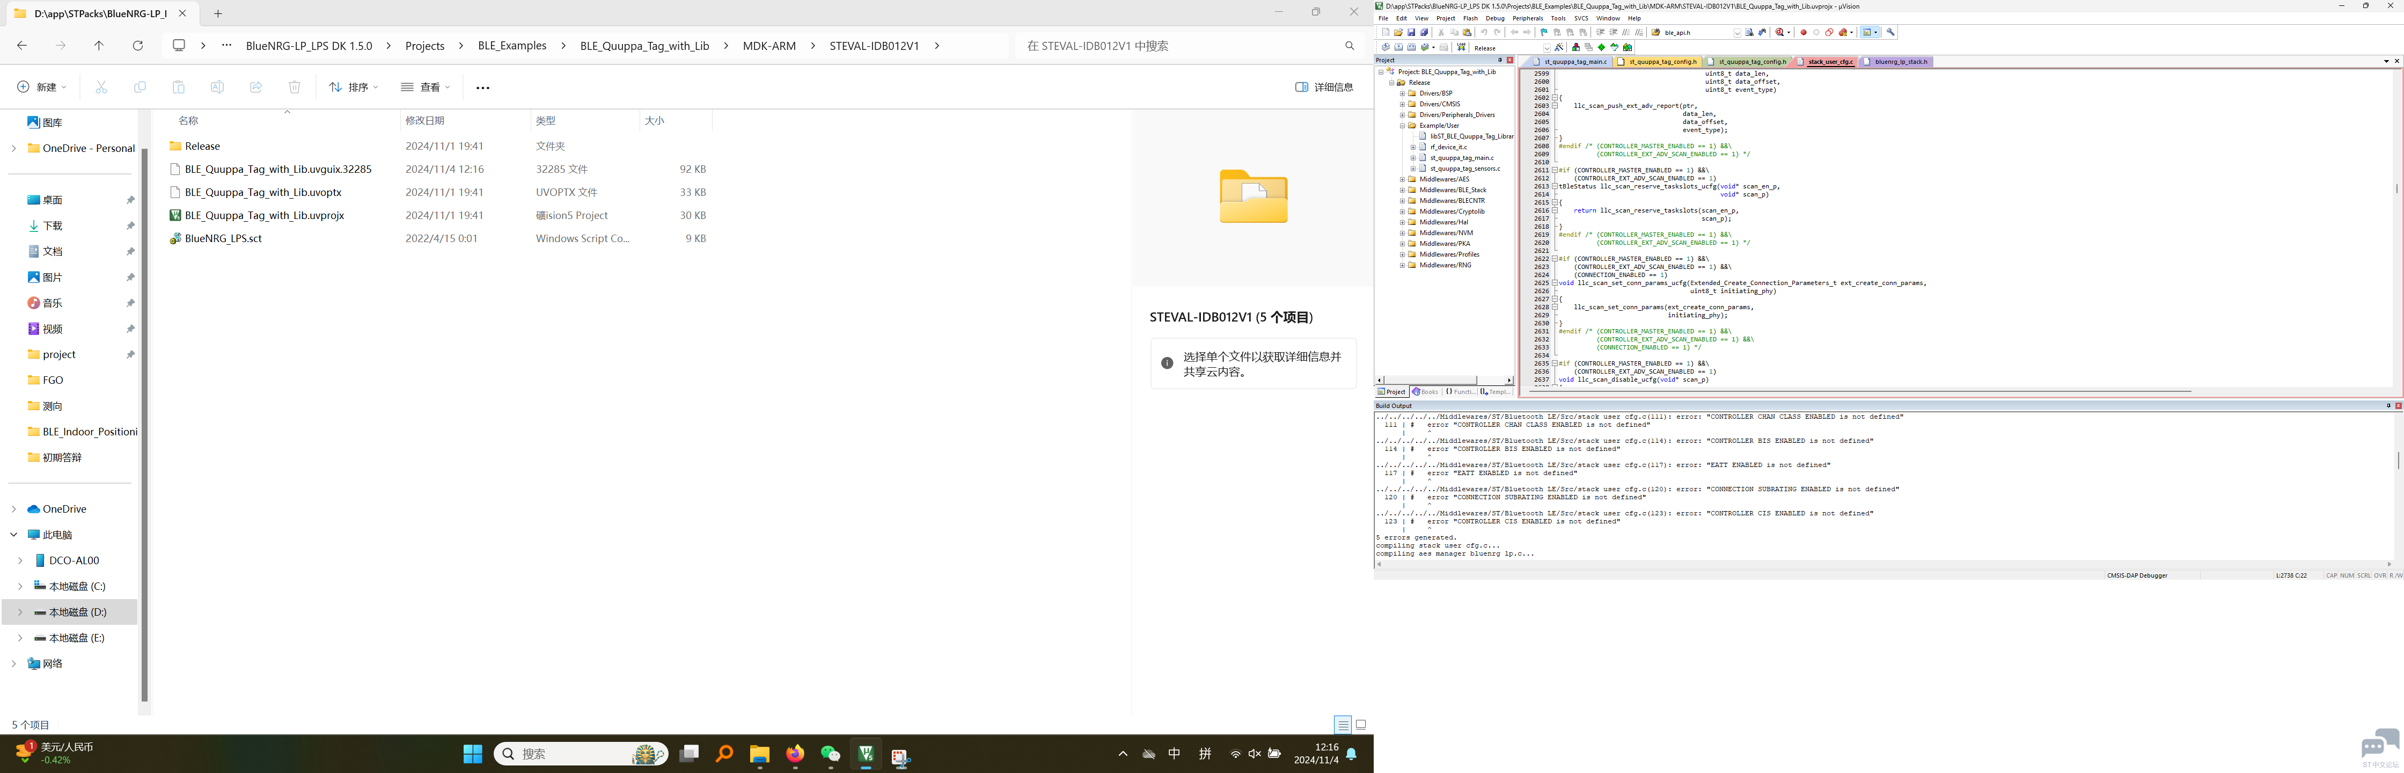Image resolution: width=2404 pixels, height=773 pixels.
Task: Switch to bluenrg_lp_stack.h editor tab
Action: tap(1897, 62)
